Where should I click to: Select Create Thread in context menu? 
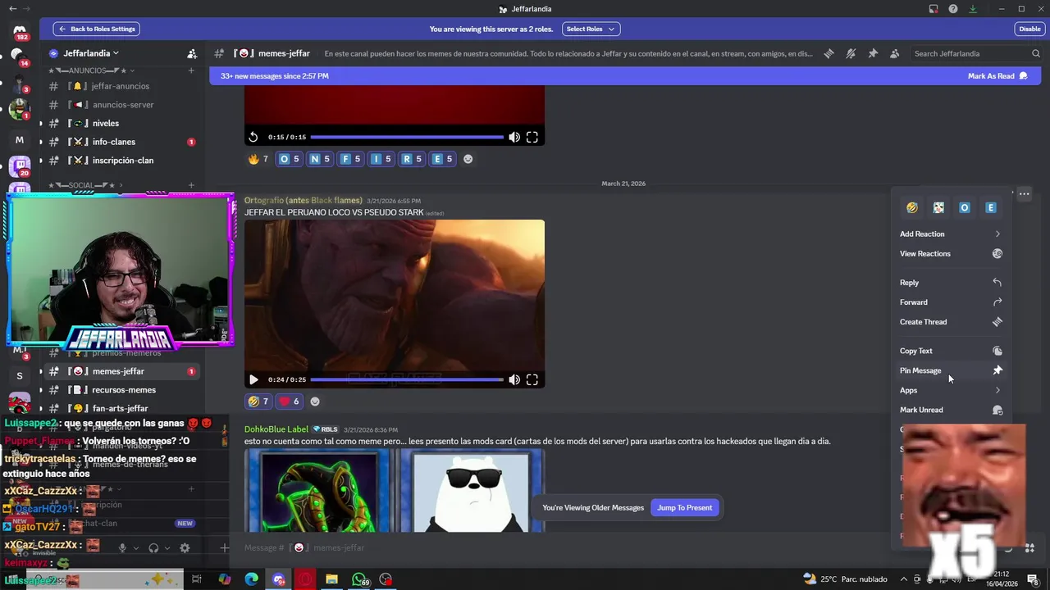951,322
